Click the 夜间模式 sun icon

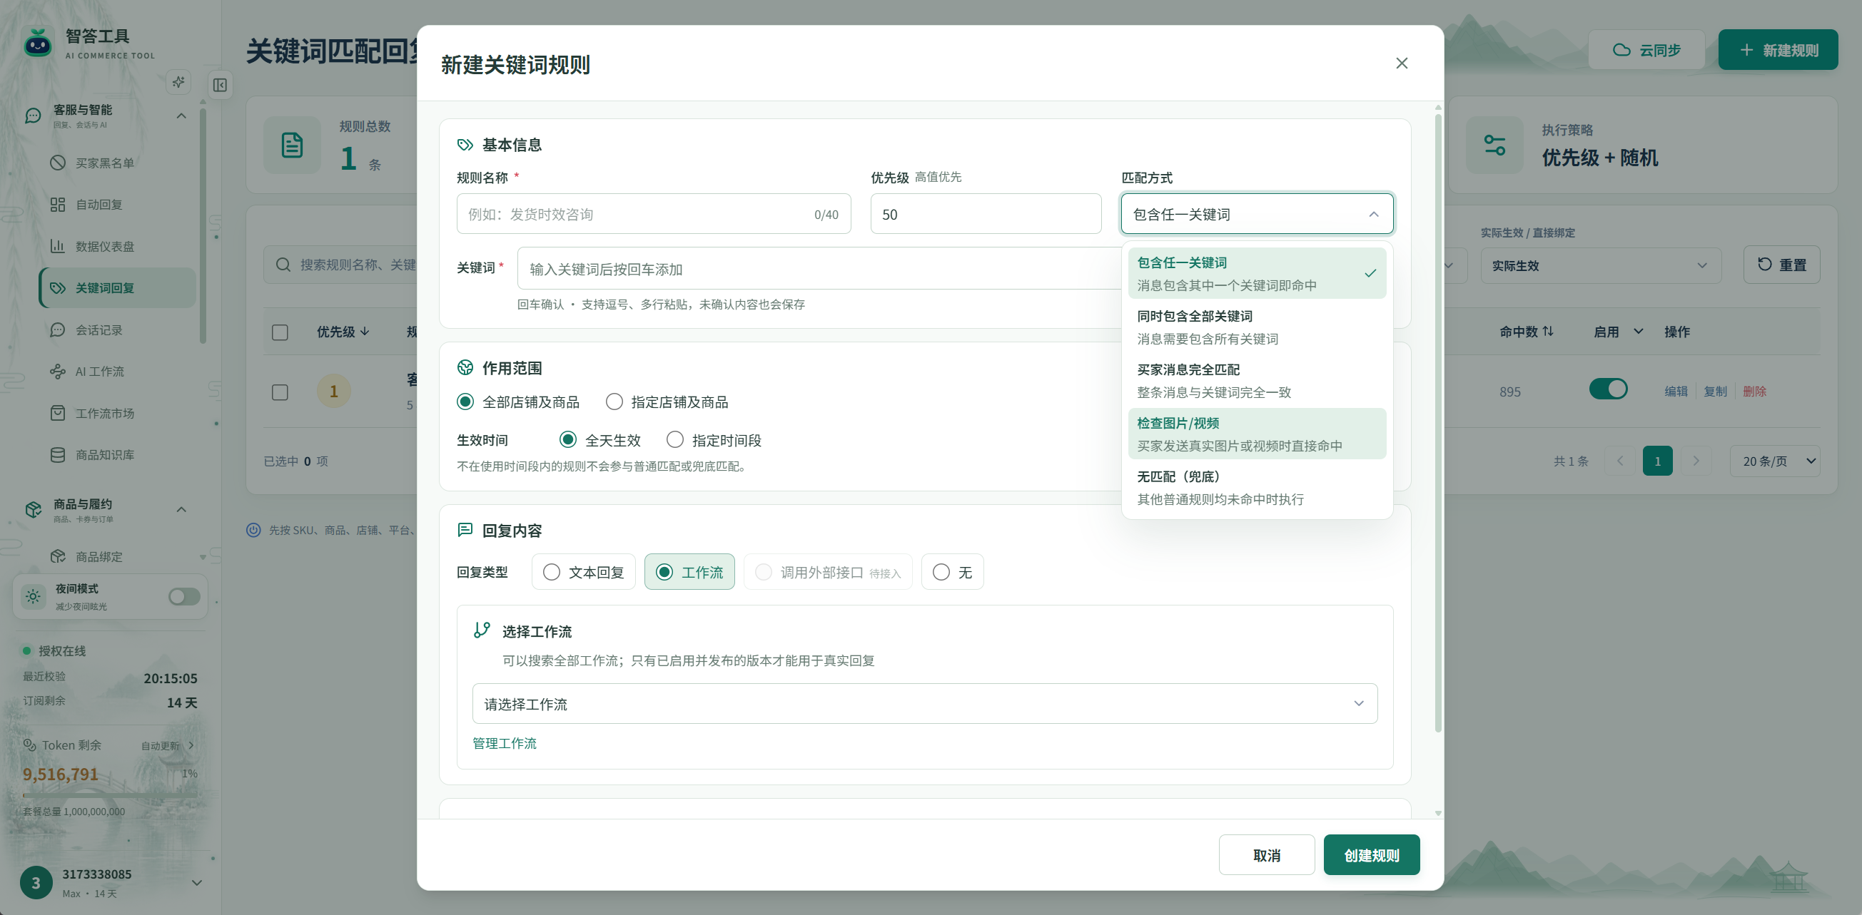tap(34, 596)
